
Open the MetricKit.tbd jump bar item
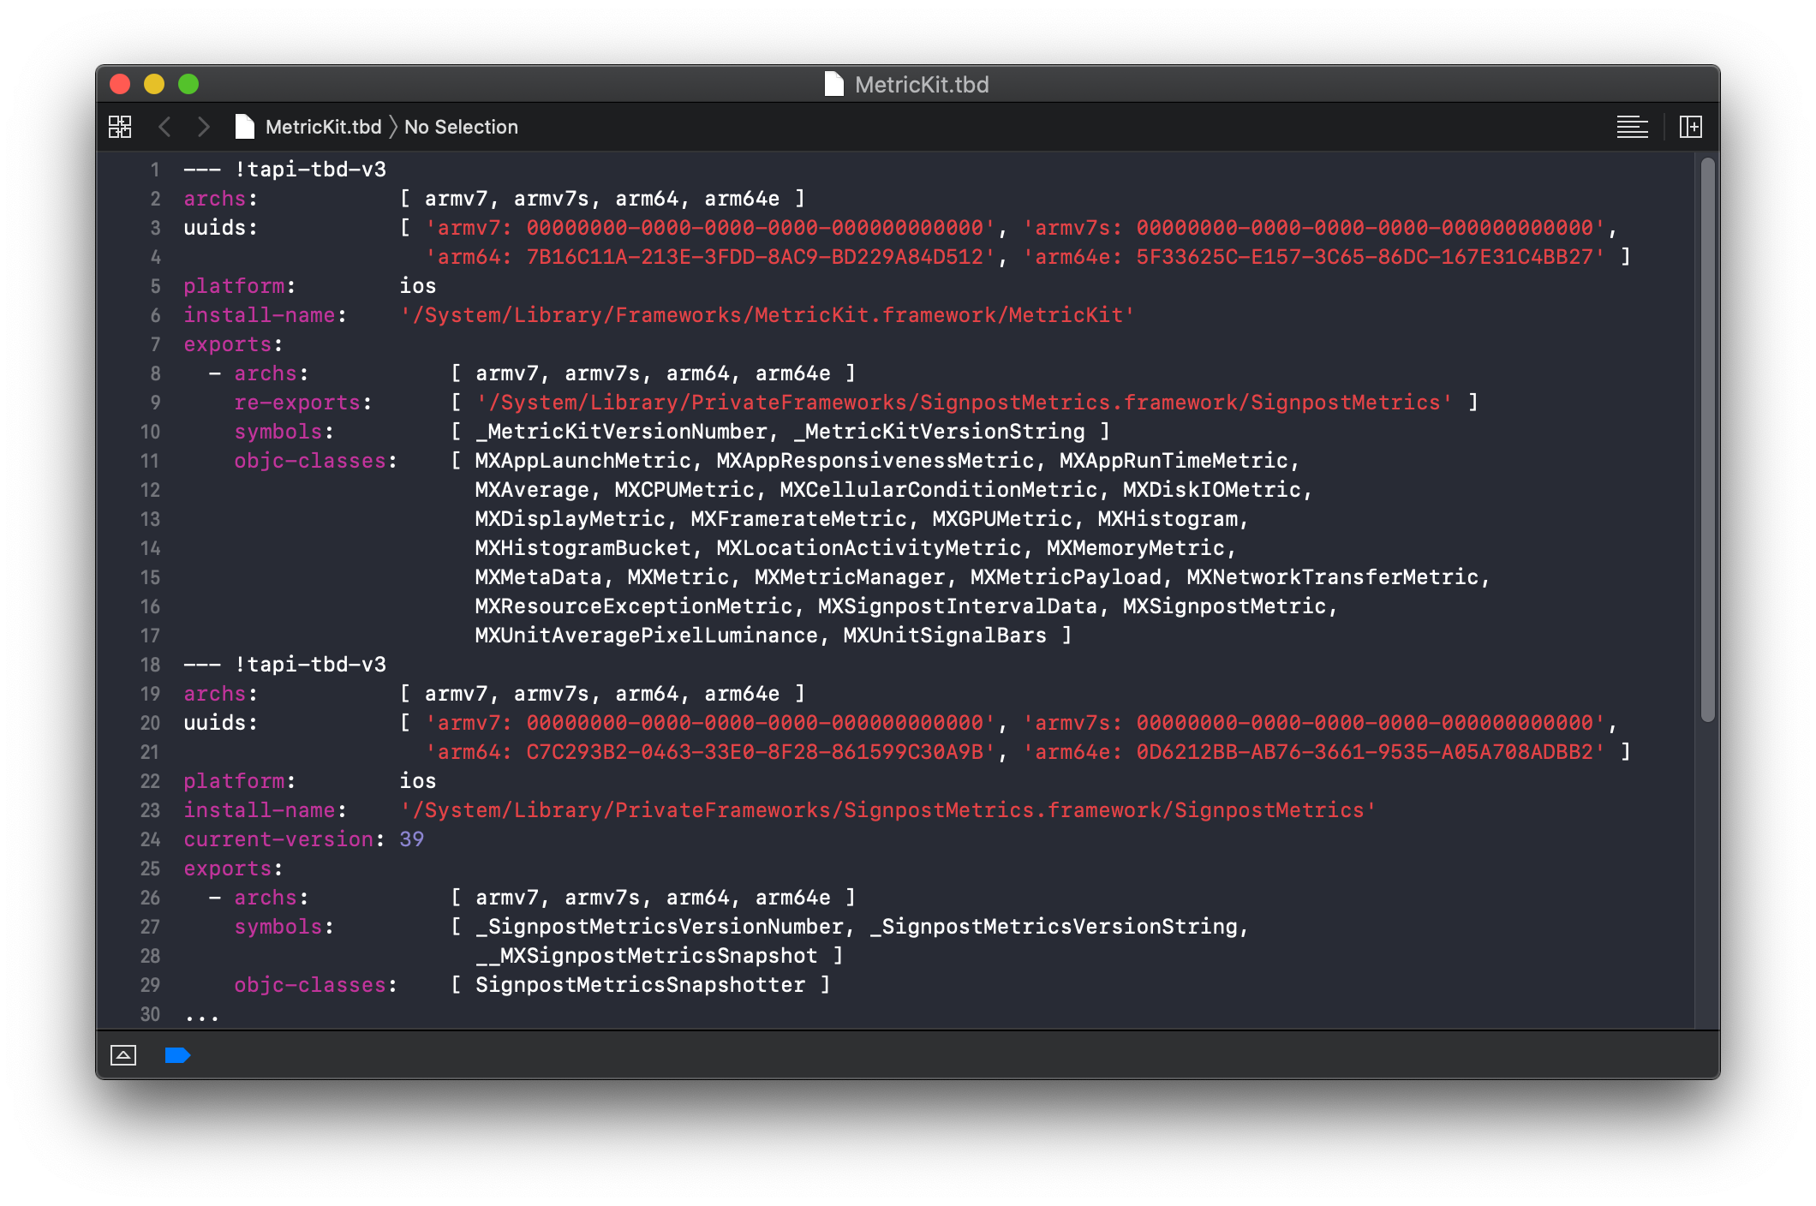coord(323,127)
